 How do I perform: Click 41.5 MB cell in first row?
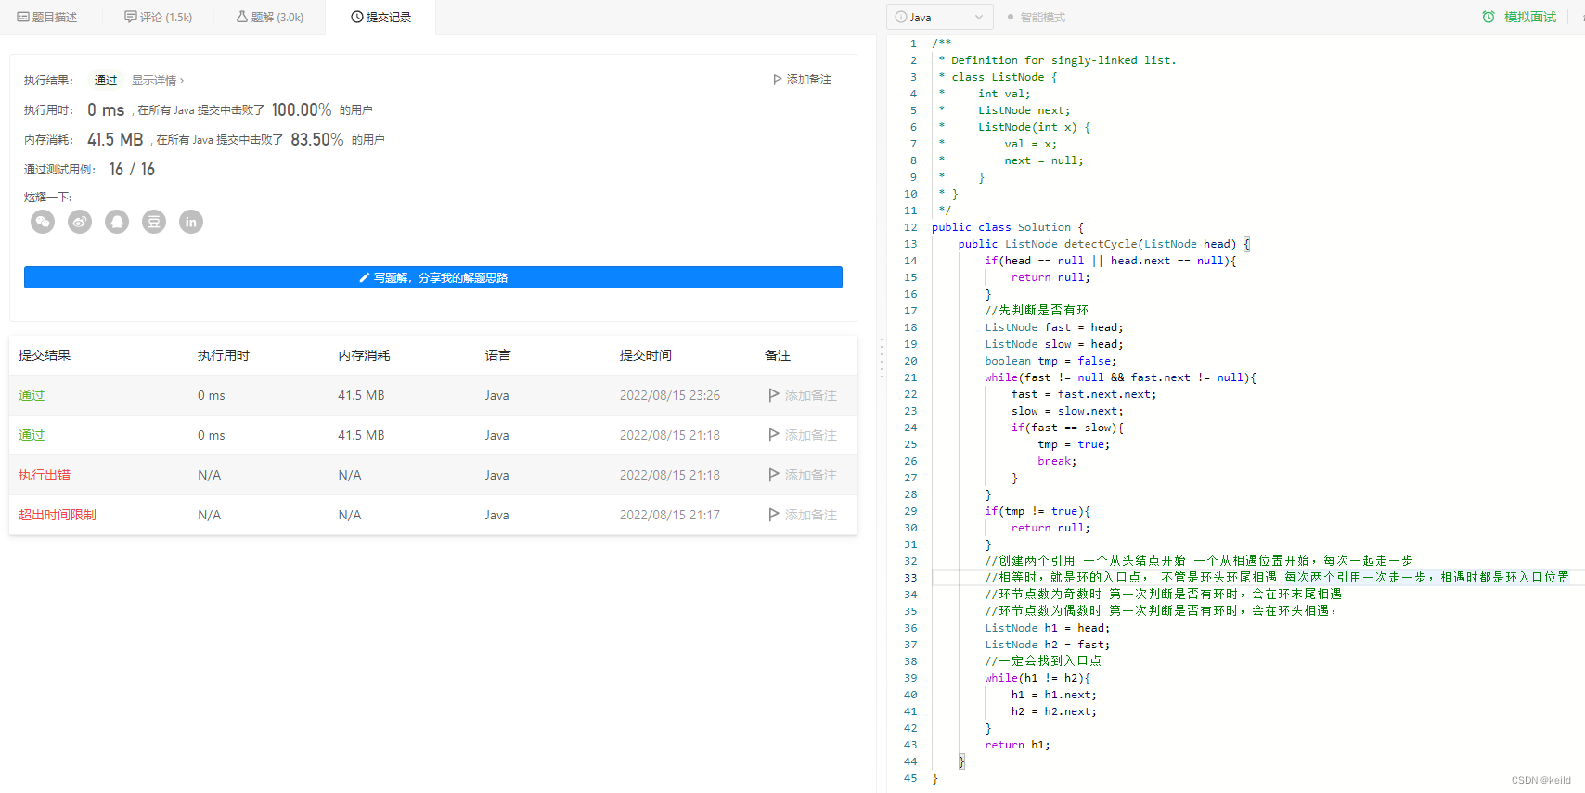pyautogui.click(x=361, y=395)
